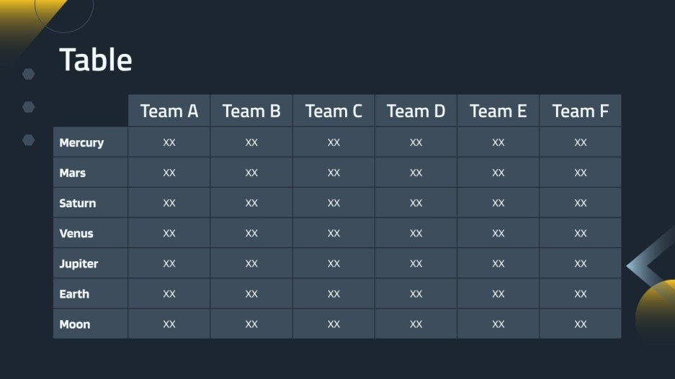This screenshot has width=675, height=379.
Task: Click the middle hexagon shape on the left
Action: [x=29, y=106]
